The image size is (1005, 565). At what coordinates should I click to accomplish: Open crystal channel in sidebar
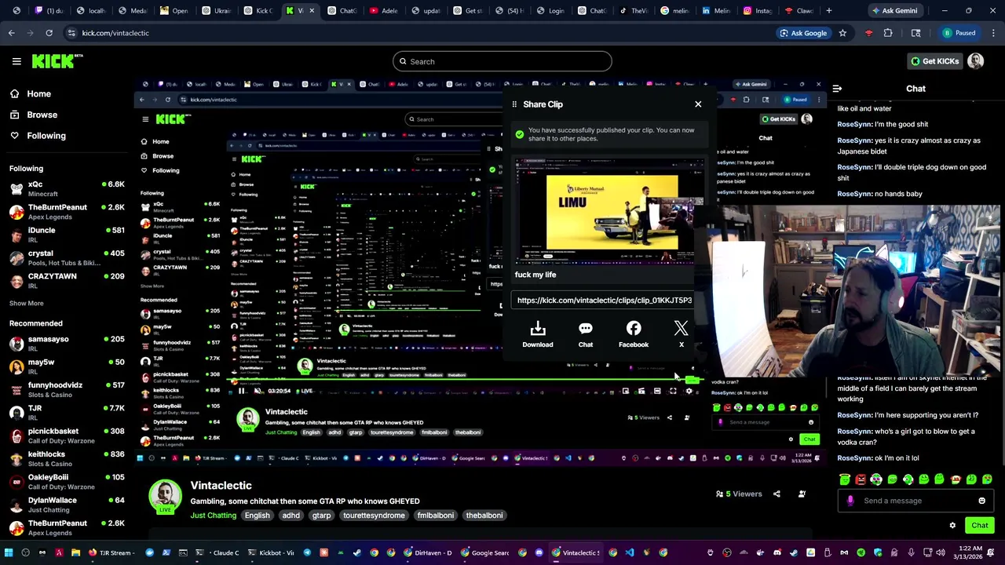coord(67,257)
